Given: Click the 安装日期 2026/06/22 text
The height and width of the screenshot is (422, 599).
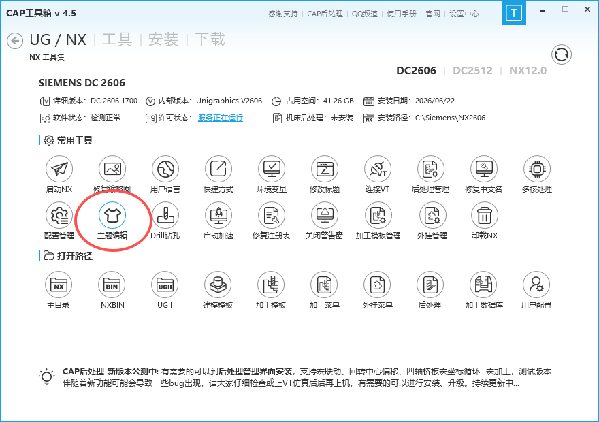Looking at the screenshot, I should 435,101.
